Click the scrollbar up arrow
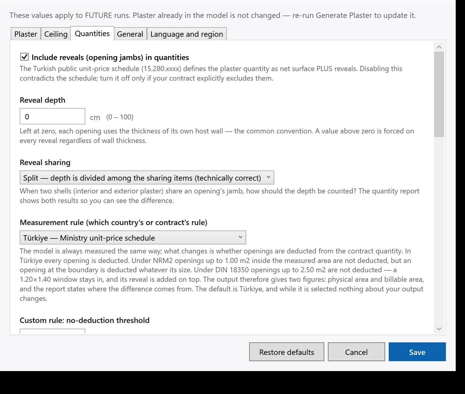 click(439, 47)
